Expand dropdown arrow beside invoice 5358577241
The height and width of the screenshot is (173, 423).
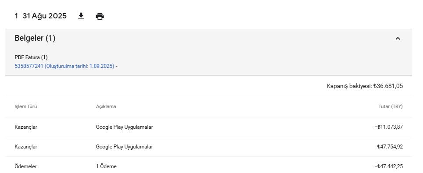[x=117, y=67]
